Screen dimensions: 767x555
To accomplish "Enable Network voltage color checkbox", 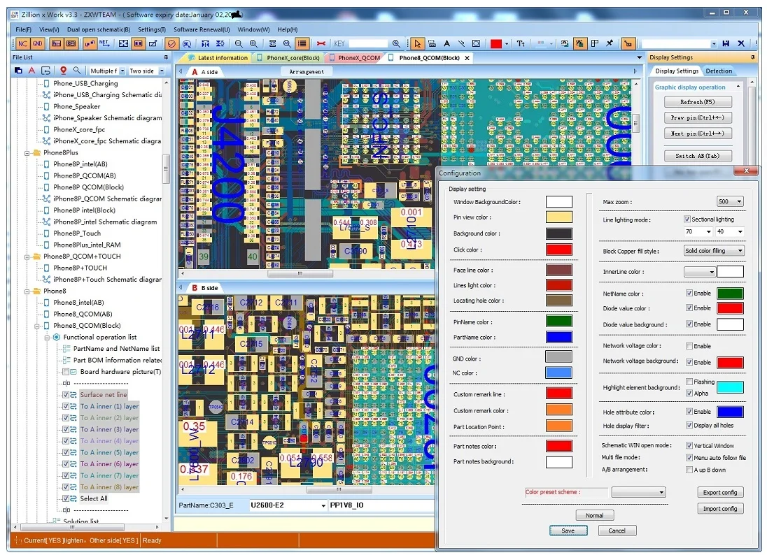I will pos(689,346).
